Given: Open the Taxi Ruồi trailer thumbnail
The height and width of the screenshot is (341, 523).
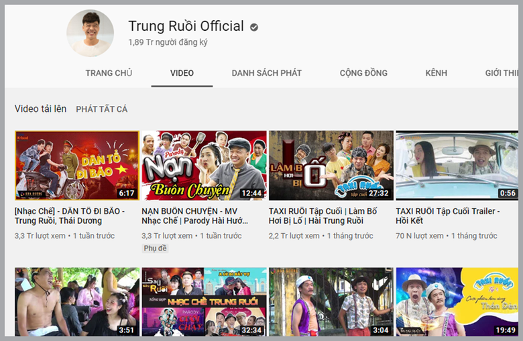Looking at the screenshot, I should [457, 165].
